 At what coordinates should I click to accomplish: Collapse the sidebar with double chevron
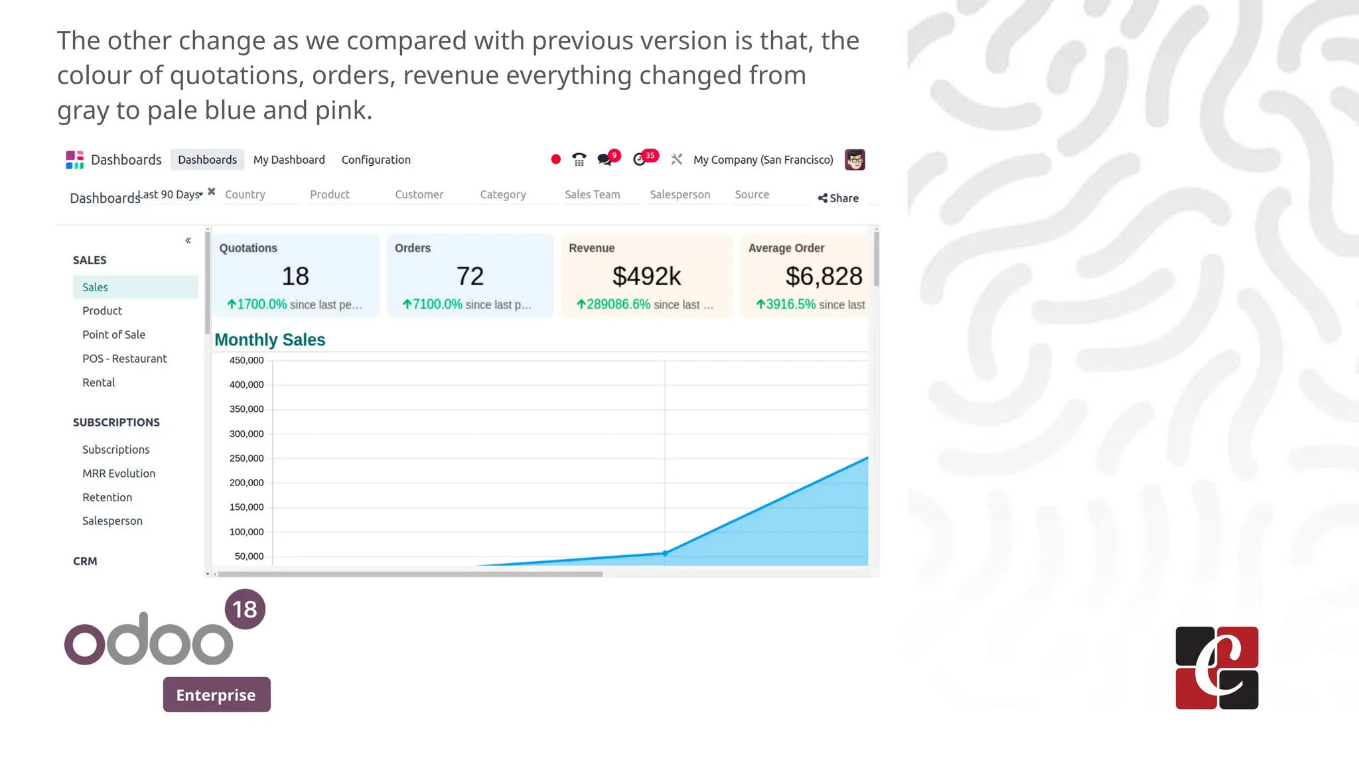click(188, 241)
